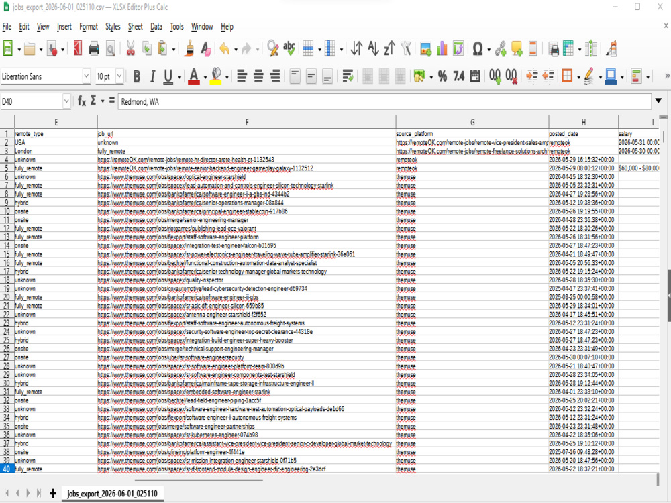Expand the Name Box dropdown

(66, 101)
